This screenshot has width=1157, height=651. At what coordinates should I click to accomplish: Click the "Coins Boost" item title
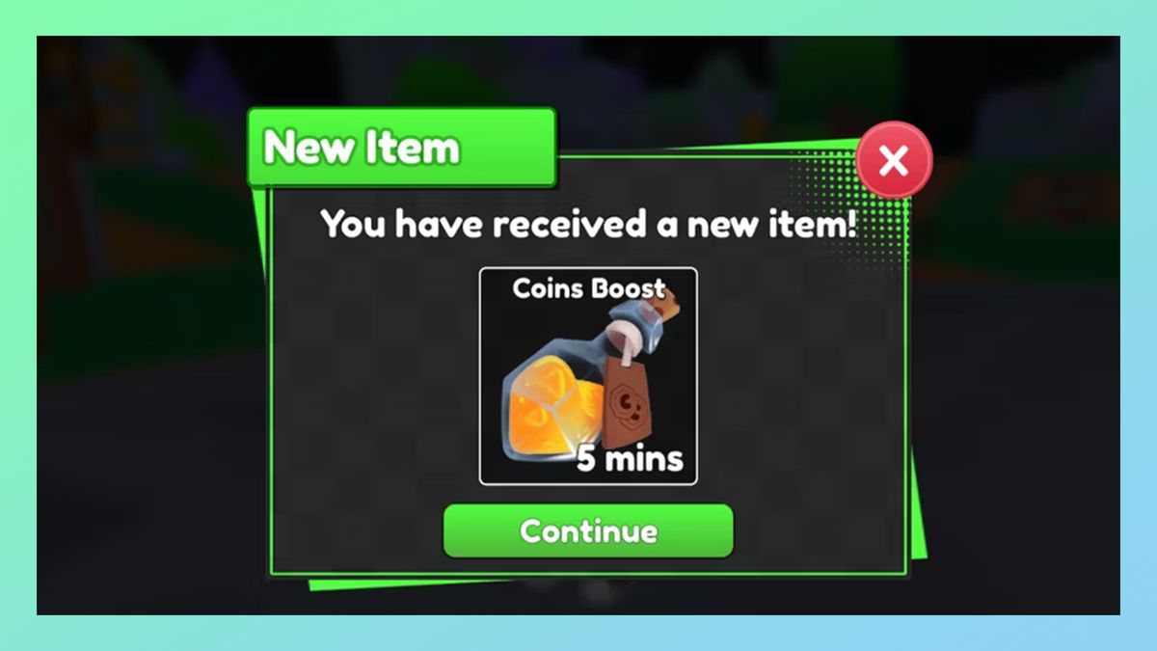tap(588, 288)
